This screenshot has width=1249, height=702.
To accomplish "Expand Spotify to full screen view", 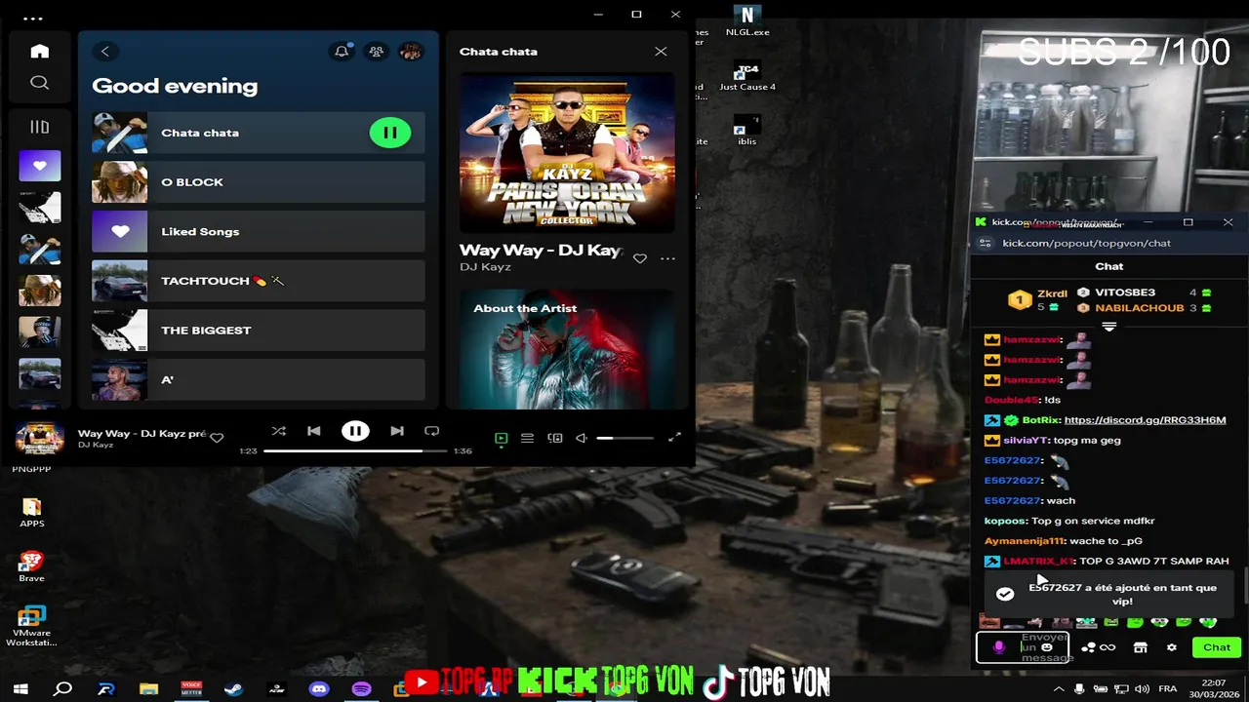I will (674, 439).
